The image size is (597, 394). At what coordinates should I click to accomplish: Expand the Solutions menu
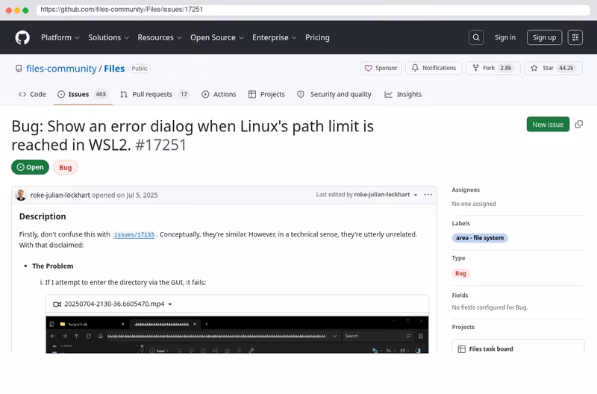click(108, 38)
